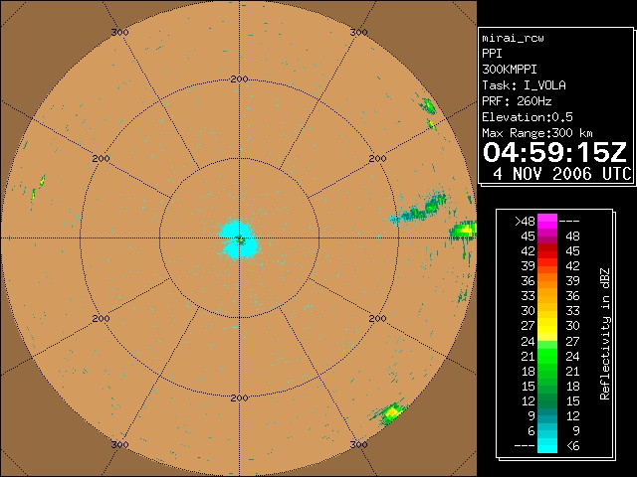
Task: Pick the yellow 27-30 dBZ color swatch
Action: [x=547, y=326]
